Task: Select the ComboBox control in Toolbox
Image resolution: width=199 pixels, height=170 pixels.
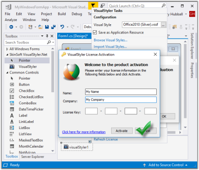Action: click(28, 103)
